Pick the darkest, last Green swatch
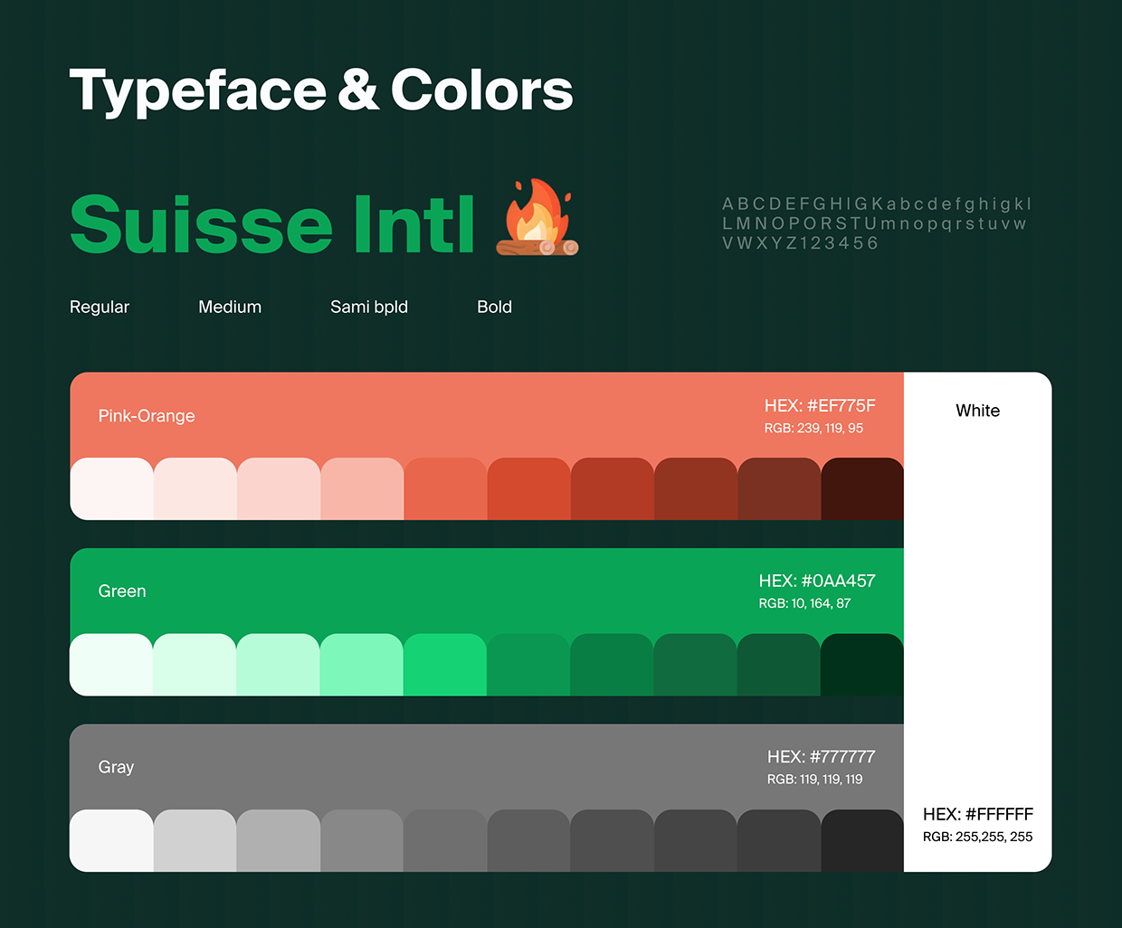Image resolution: width=1122 pixels, height=928 pixels. coord(862,665)
